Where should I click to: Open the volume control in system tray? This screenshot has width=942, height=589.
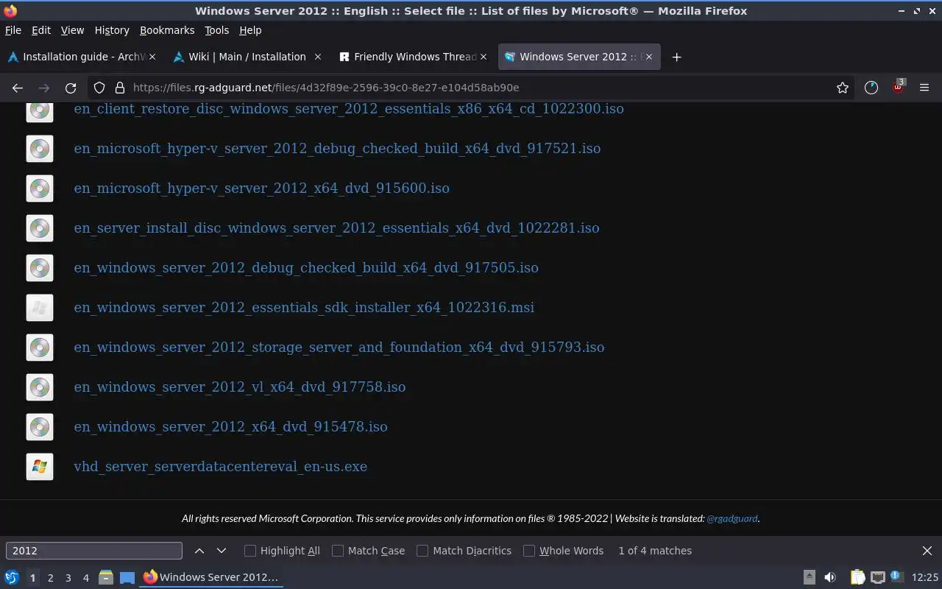pos(830,577)
